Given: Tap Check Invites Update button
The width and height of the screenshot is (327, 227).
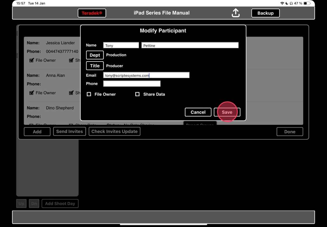Looking at the screenshot, I should 114,131.
